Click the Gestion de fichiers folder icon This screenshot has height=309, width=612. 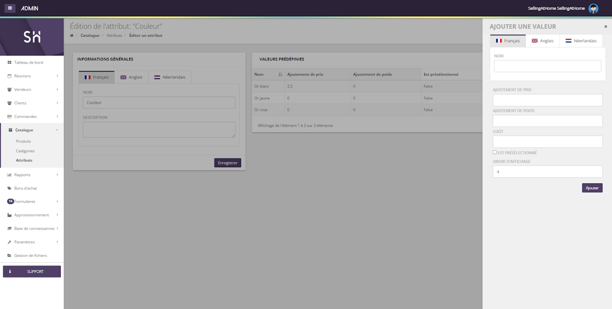click(10, 256)
